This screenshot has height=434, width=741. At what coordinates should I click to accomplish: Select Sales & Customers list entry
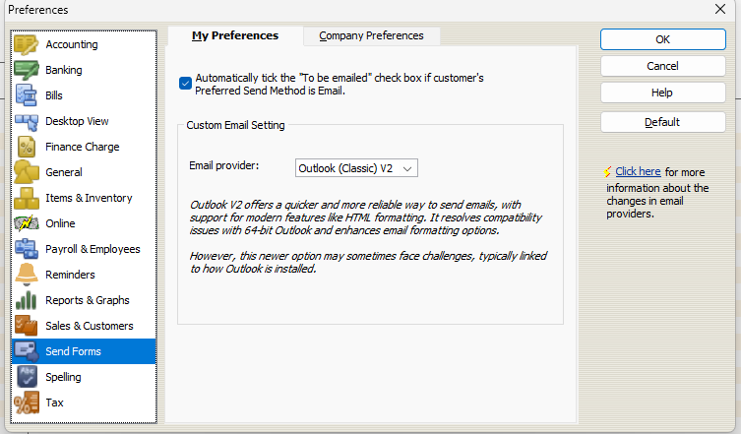[x=89, y=326]
